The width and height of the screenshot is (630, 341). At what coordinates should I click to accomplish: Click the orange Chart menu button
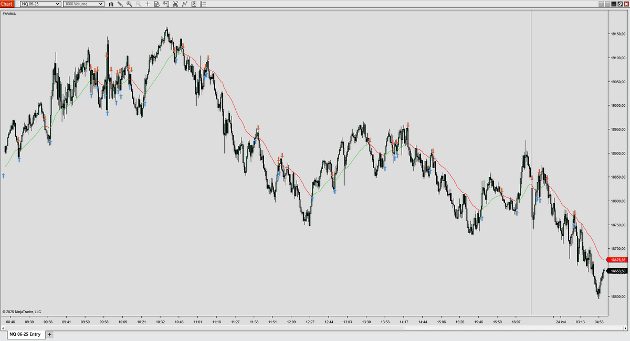[x=8, y=4]
